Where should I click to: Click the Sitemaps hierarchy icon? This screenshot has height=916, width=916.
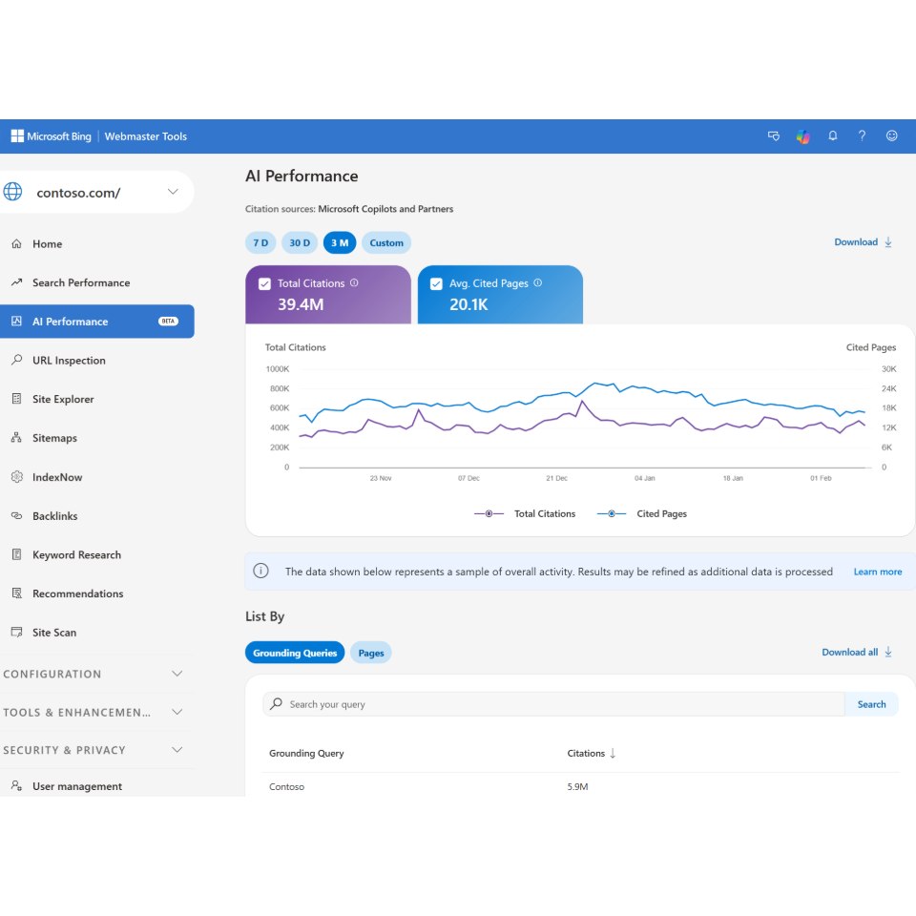click(17, 438)
